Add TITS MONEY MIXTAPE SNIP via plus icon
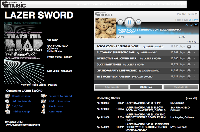Image resolution: width=200 pixels, height=132 pixels. 189,77
